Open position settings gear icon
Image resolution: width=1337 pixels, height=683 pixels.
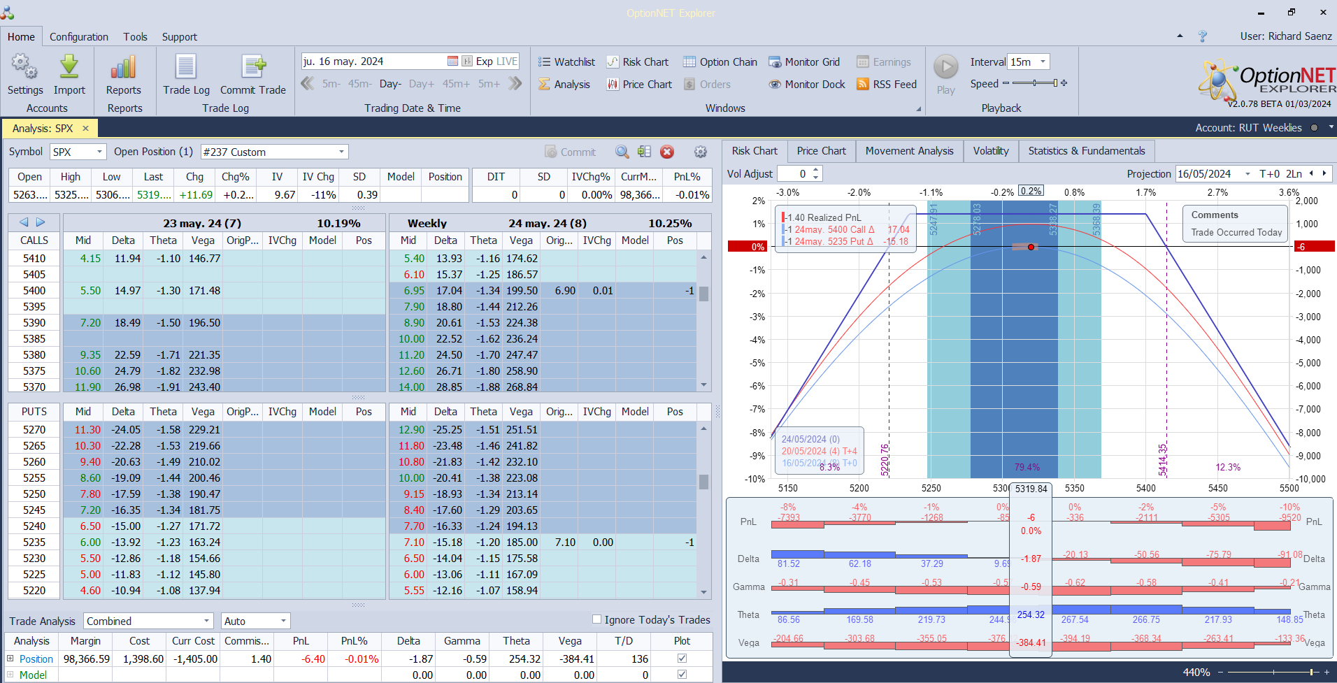point(700,152)
